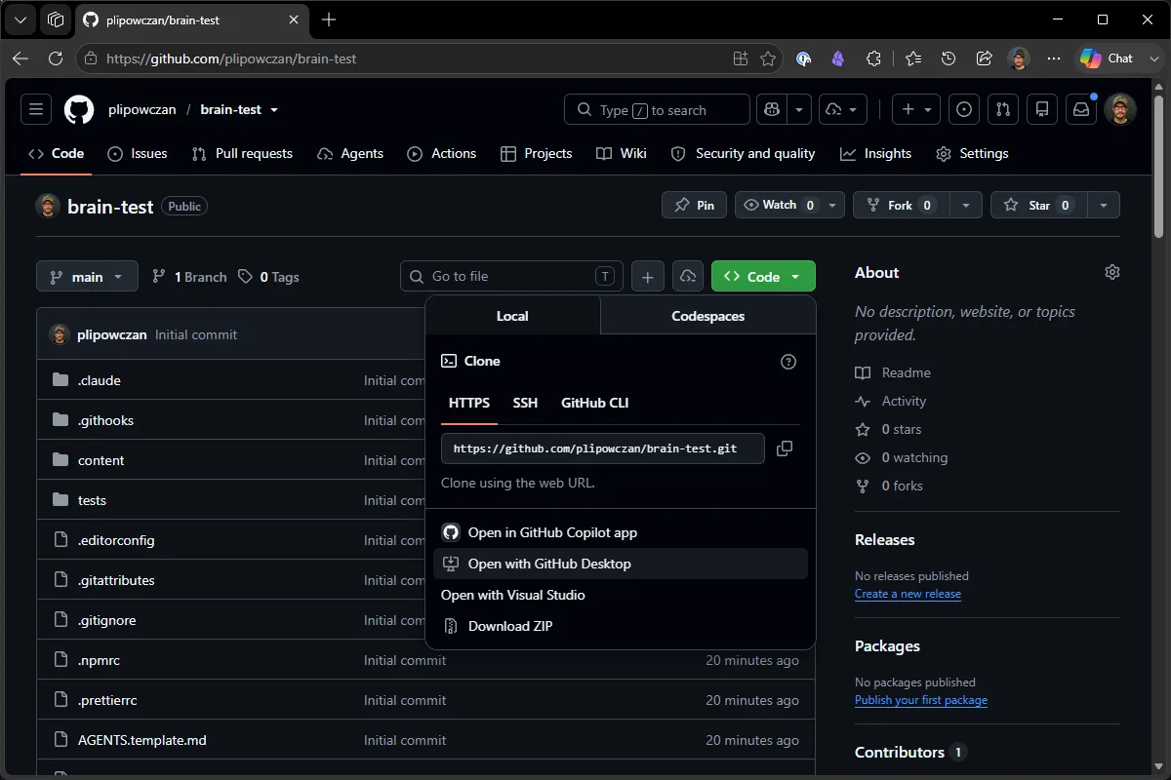Image resolution: width=1171 pixels, height=780 pixels.
Task: Select the GitHub CLI clone option
Action: 594,403
